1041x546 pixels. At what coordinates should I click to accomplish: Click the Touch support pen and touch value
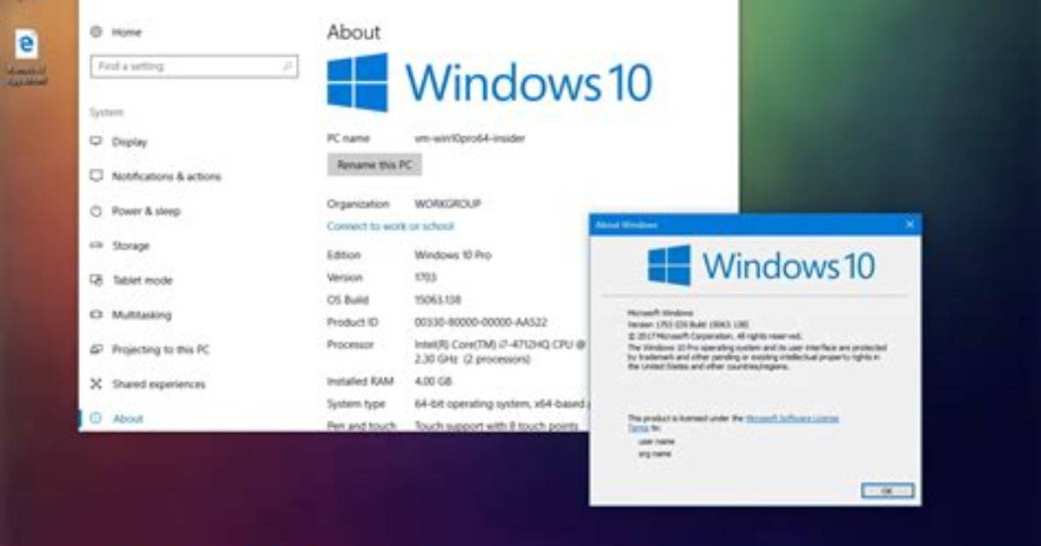tap(496, 425)
